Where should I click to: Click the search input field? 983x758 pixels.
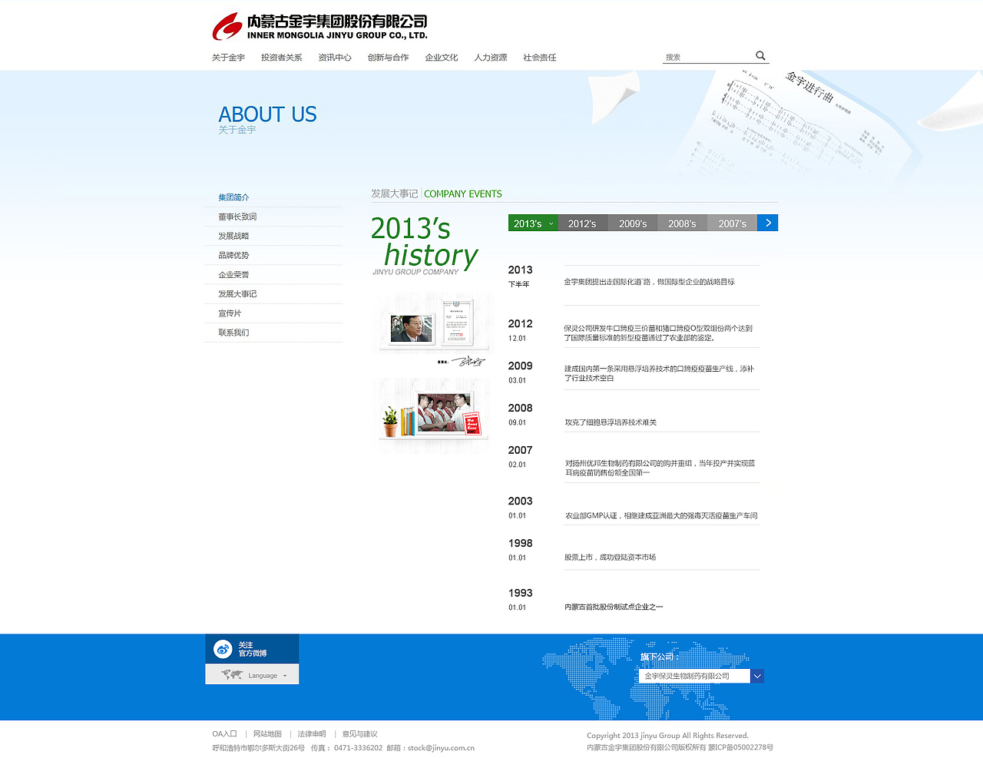coord(707,56)
